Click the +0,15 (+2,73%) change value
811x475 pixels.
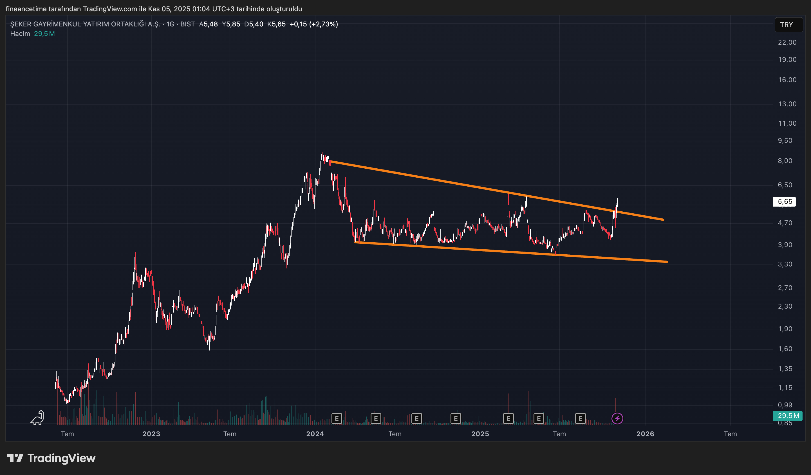pos(313,24)
